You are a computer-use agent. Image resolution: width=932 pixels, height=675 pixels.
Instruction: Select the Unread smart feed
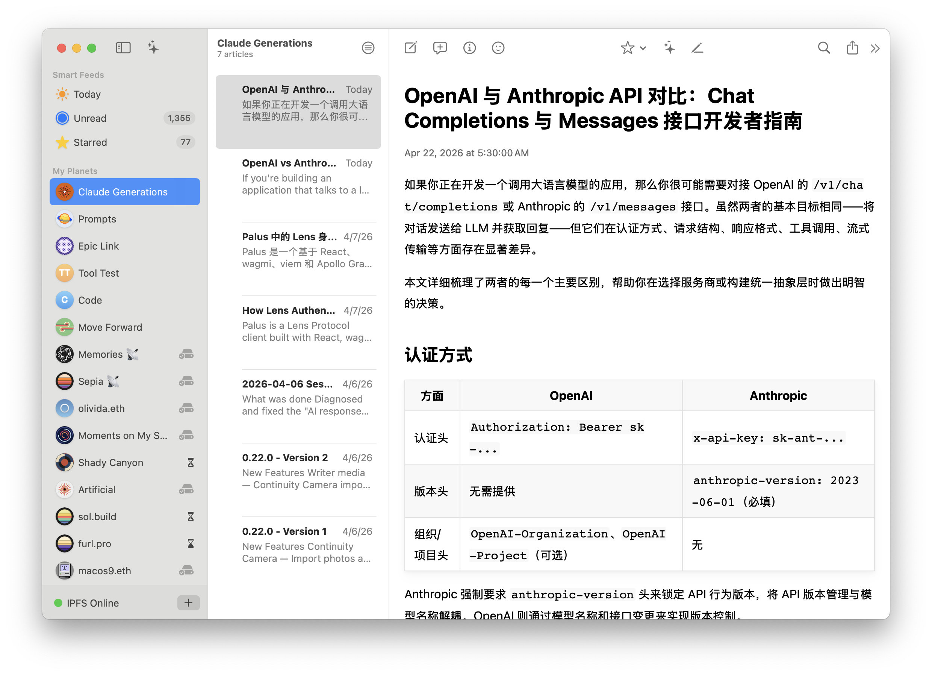90,118
